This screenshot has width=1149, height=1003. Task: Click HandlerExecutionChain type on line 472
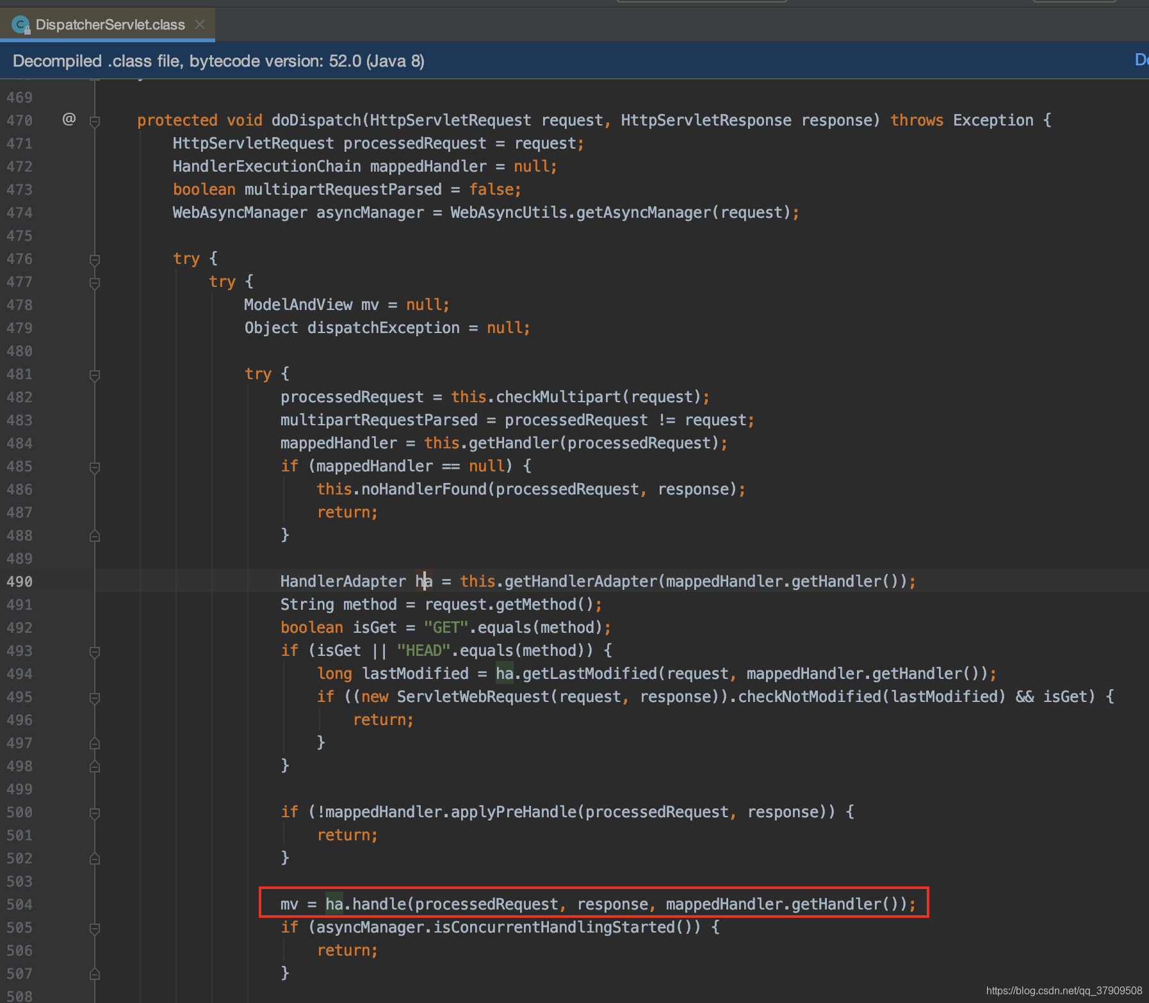pos(266,167)
